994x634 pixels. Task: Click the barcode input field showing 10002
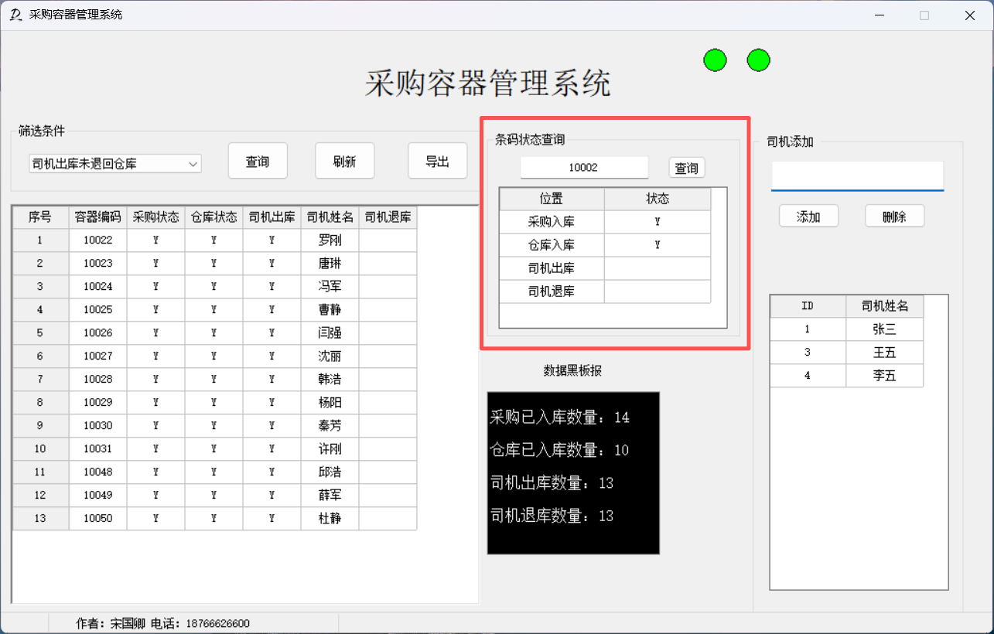(584, 167)
